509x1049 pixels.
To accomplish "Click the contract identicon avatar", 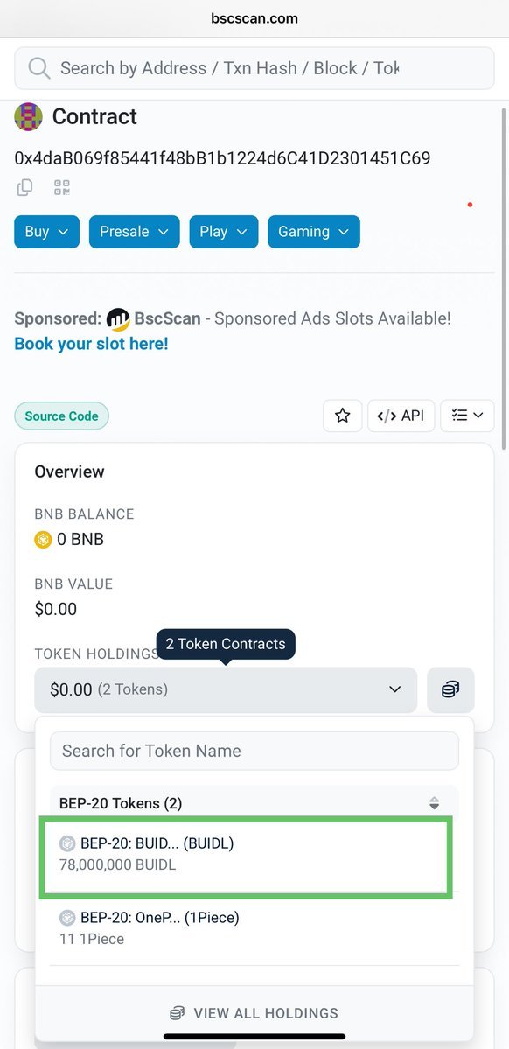I will pyautogui.click(x=28, y=116).
